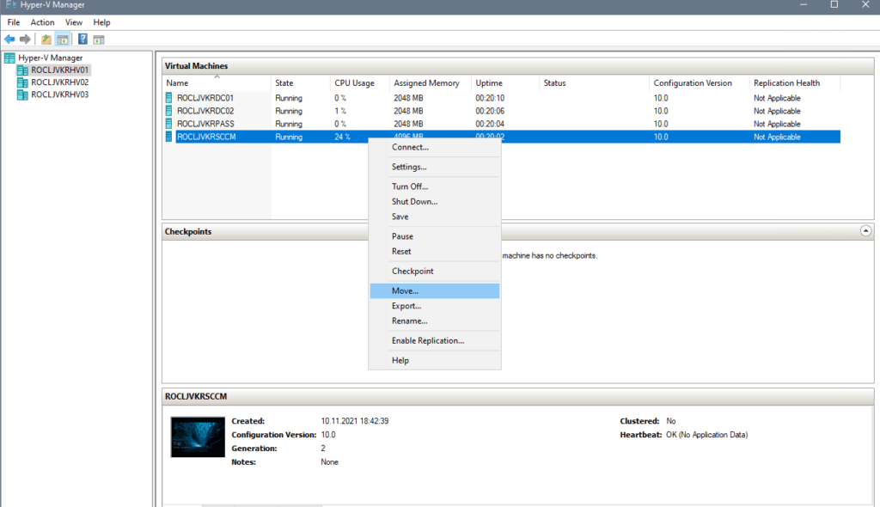Sort by Assigned Memory column header

pos(430,83)
